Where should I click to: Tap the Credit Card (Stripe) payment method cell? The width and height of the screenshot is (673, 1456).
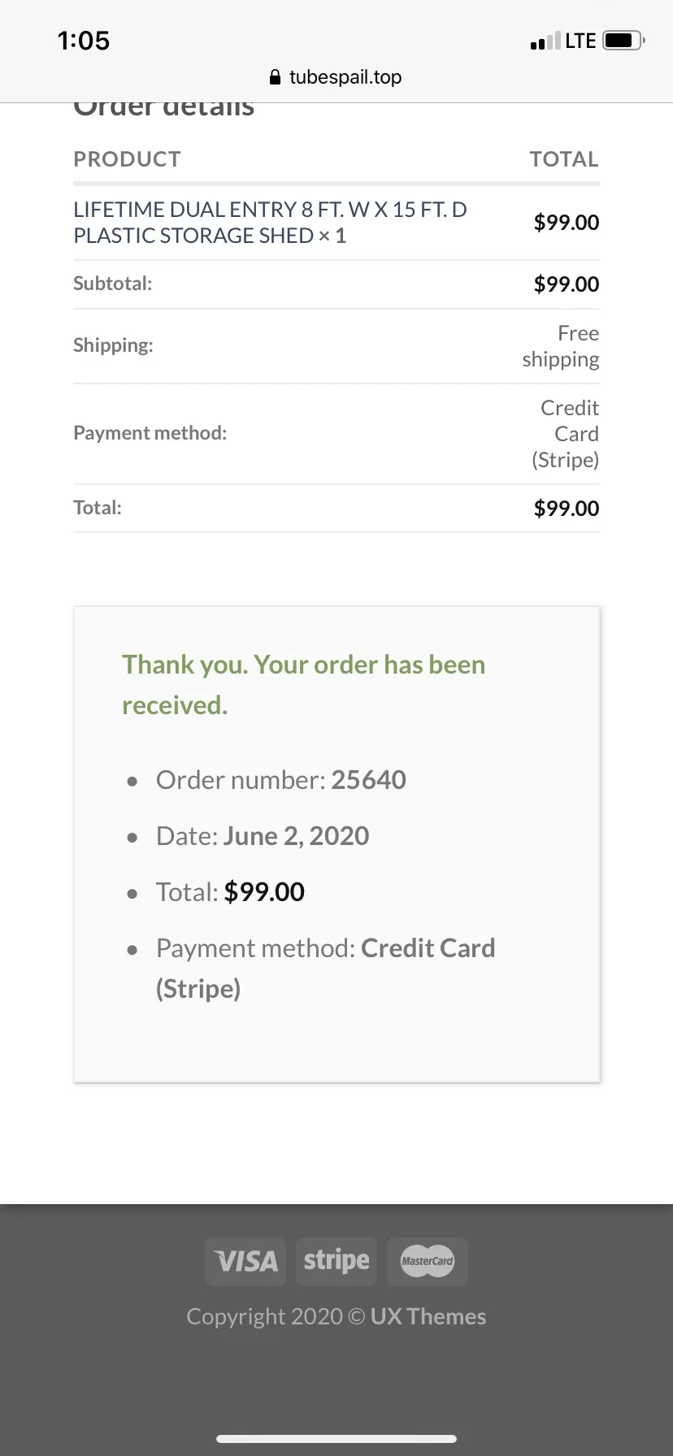pos(566,434)
